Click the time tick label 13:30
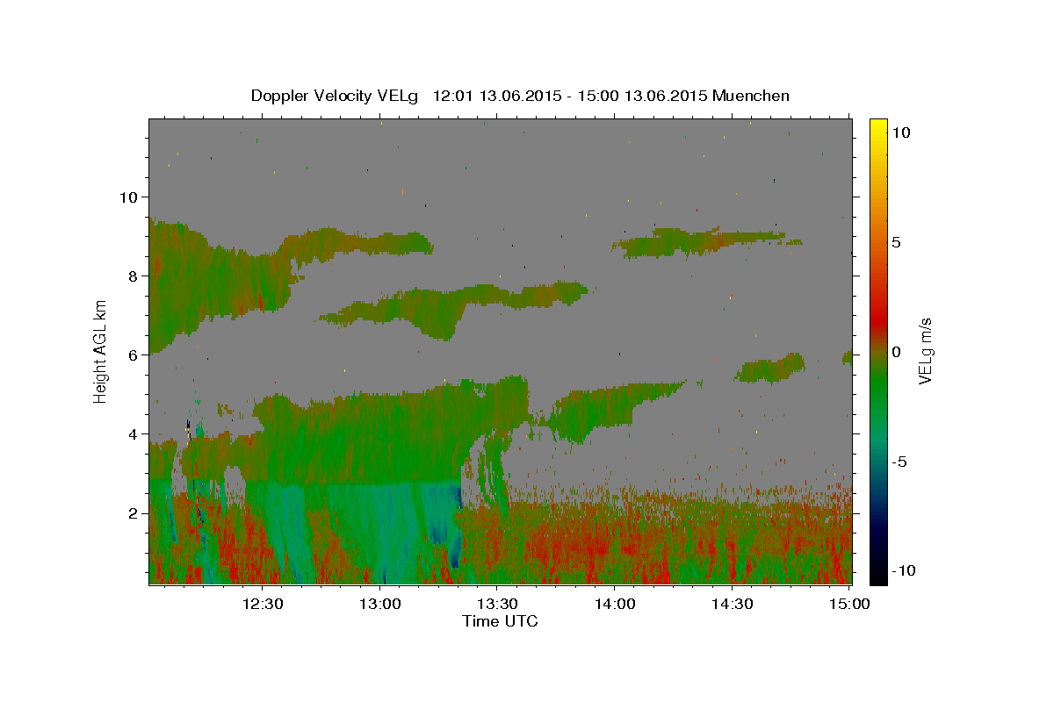 (x=497, y=604)
